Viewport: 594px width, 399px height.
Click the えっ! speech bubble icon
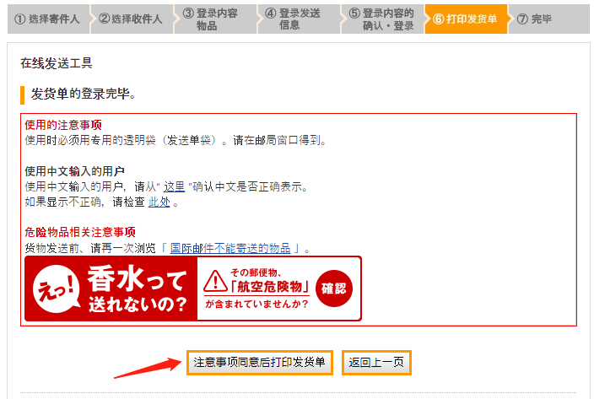point(56,288)
